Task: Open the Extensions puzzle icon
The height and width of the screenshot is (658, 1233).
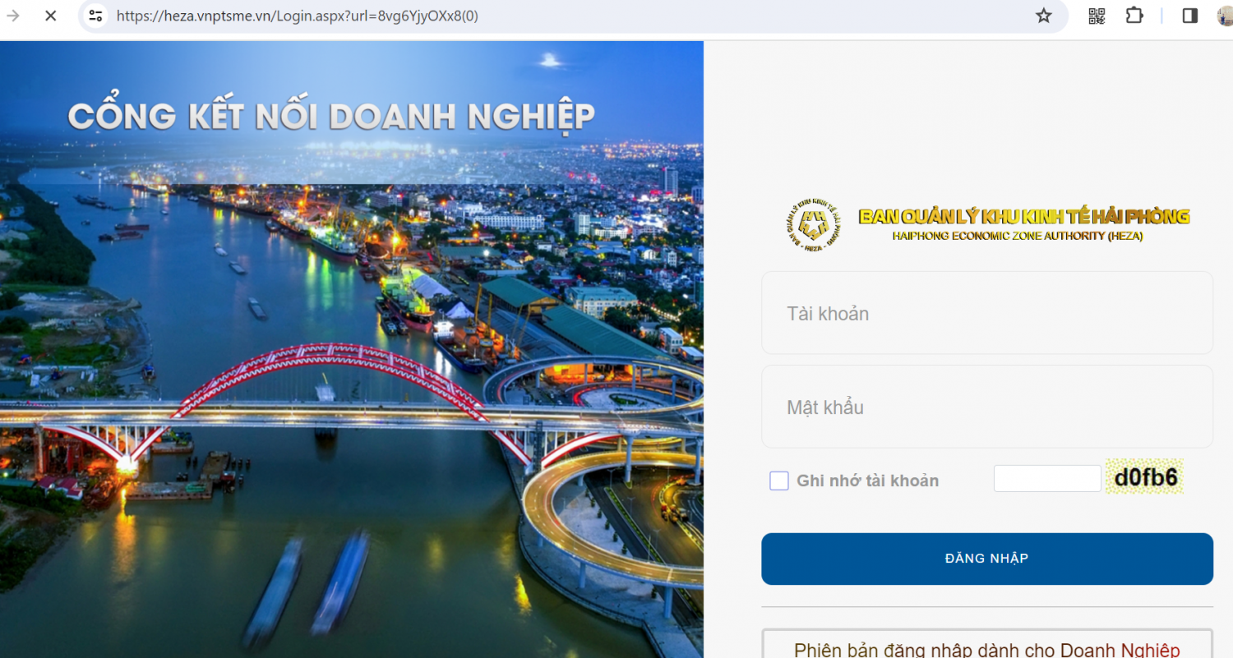Action: [x=1134, y=16]
